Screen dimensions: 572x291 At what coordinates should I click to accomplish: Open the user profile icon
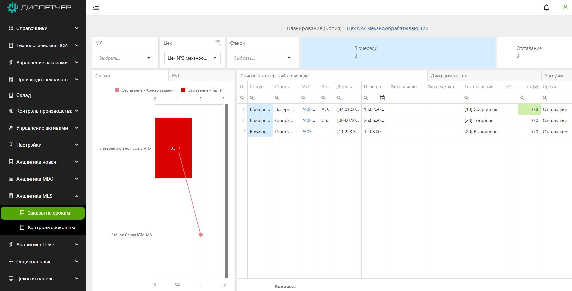point(565,7)
